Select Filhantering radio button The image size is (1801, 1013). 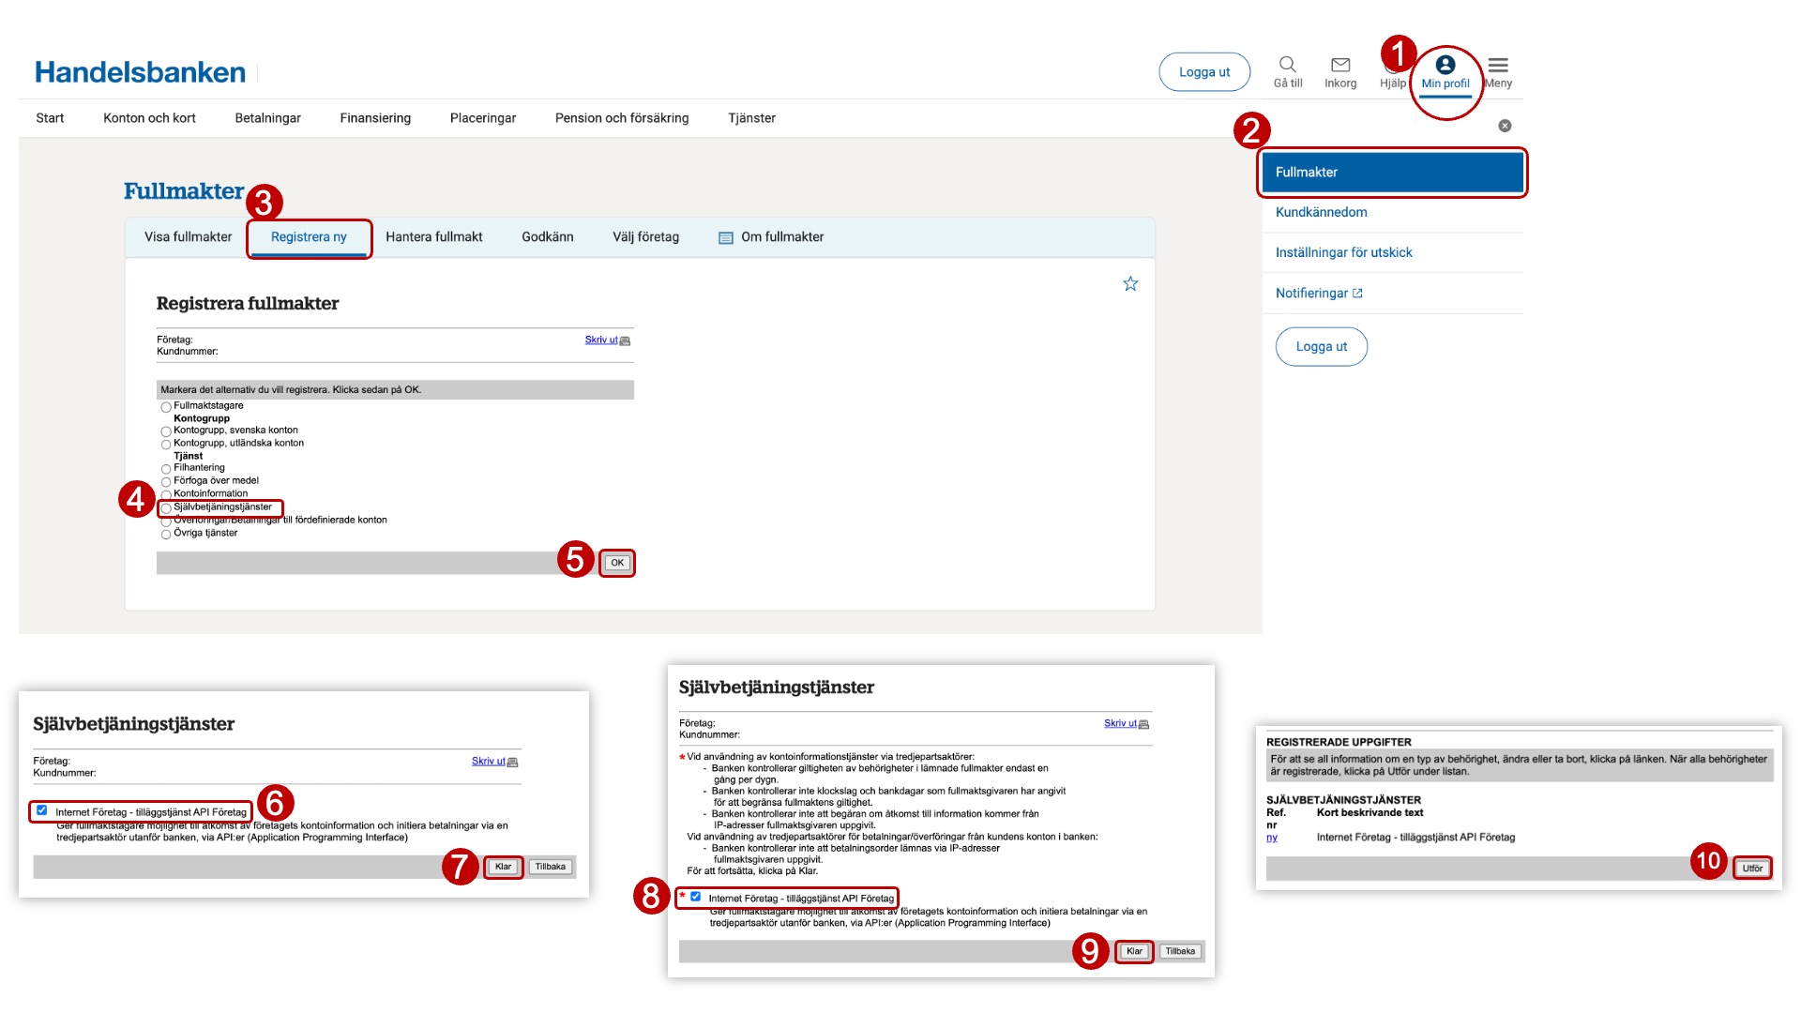point(166,469)
